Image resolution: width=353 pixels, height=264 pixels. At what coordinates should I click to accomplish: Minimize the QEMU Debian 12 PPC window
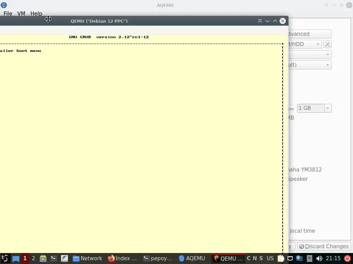click(268, 21)
